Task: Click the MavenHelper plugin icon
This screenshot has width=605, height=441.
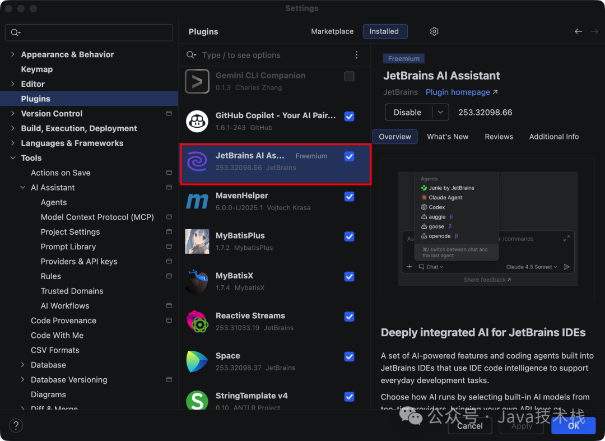Action: (x=197, y=201)
